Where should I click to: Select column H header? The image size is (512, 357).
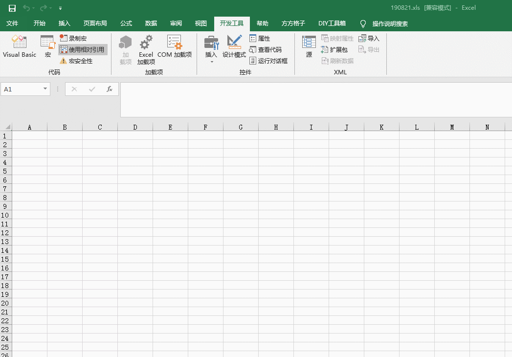point(276,127)
